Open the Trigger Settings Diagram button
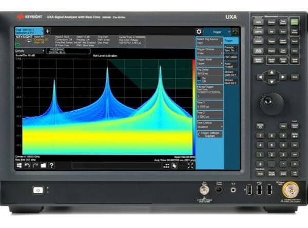308x228 pixels. (209, 134)
